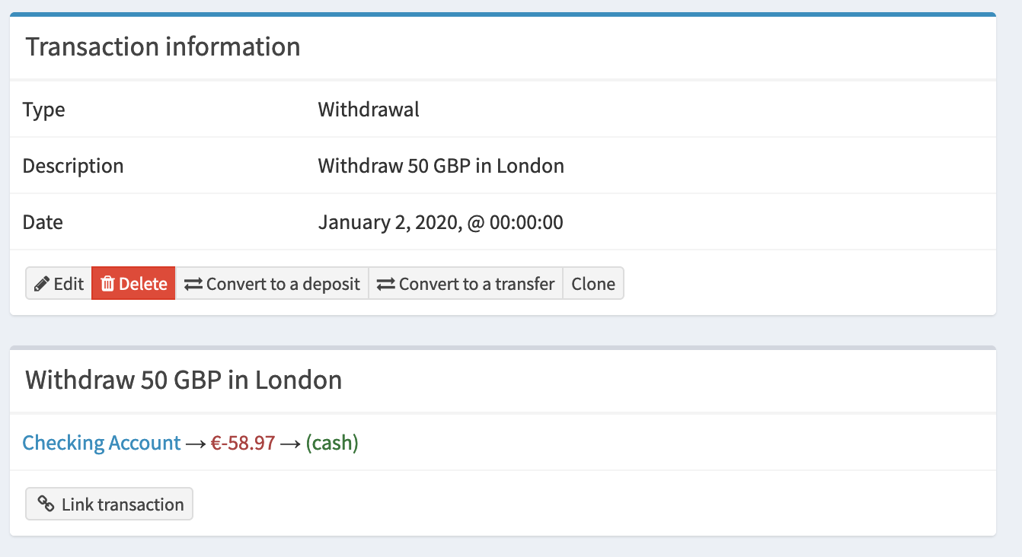1022x557 pixels.
Task: Click the arrows icon on Convert to a deposit
Action: (x=194, y=283)
